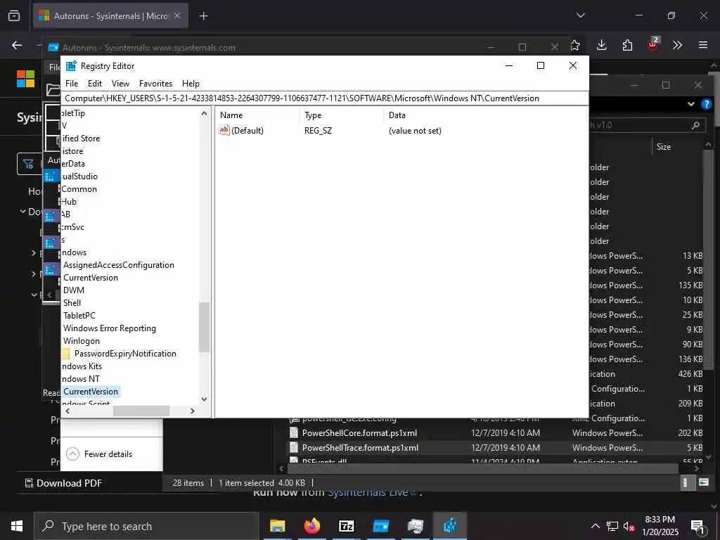This screenshot has width=720, height=540.
Task: Open 7-Zip from the taskbar
Action: (346, 526)
